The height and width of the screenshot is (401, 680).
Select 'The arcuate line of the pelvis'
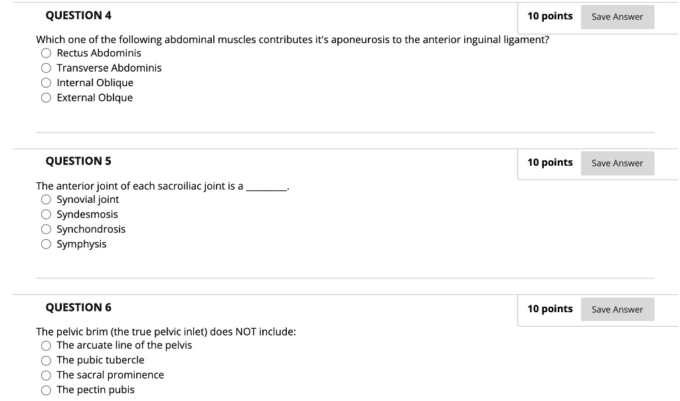coord(46,345)
